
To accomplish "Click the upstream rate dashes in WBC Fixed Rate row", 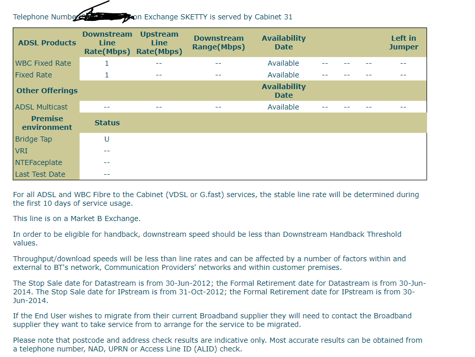I will click(159, 63).
